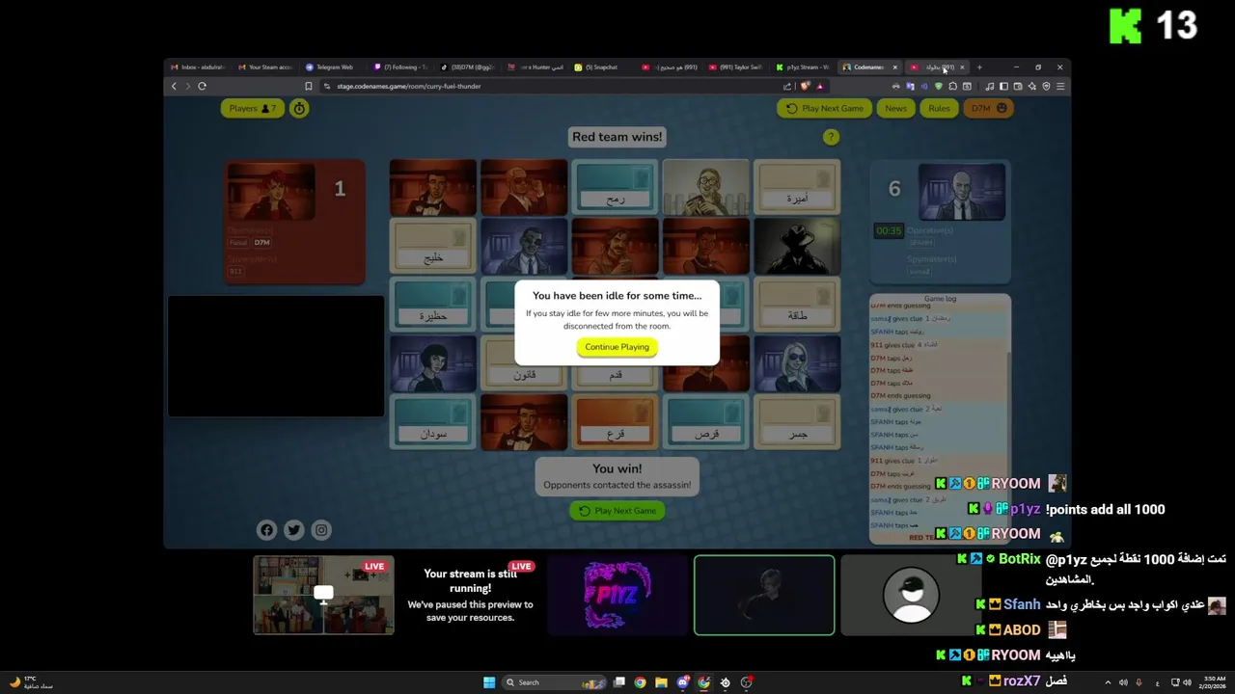Viewport: 1235px width, 694px height.
Task: Open Chrome from the taskbar
Action: (x=640, y=682)
